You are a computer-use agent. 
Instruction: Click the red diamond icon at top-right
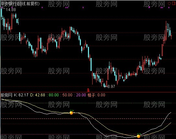tap(169, 4)
